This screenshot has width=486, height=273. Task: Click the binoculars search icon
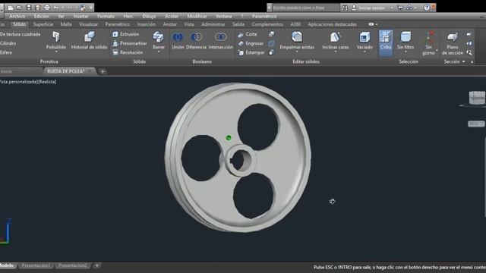pyautogui.click(x=345, y=8)
